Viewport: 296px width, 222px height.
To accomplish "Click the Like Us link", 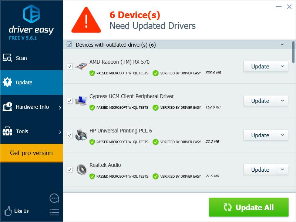I will pyautogui.click(x=21, y=211).
